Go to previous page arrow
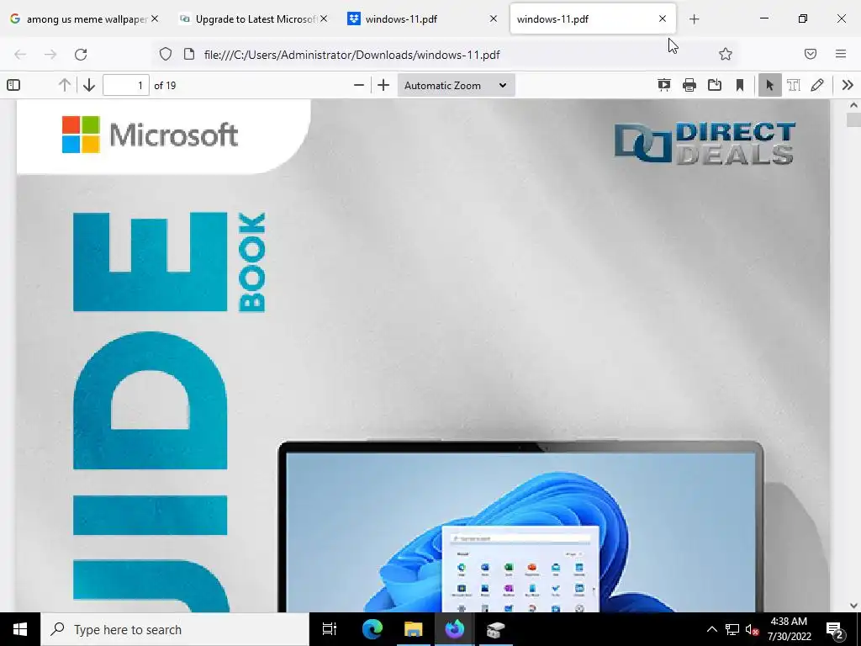Screen dimensions: 861x646 pyautogui.click(x=64, y=85)
